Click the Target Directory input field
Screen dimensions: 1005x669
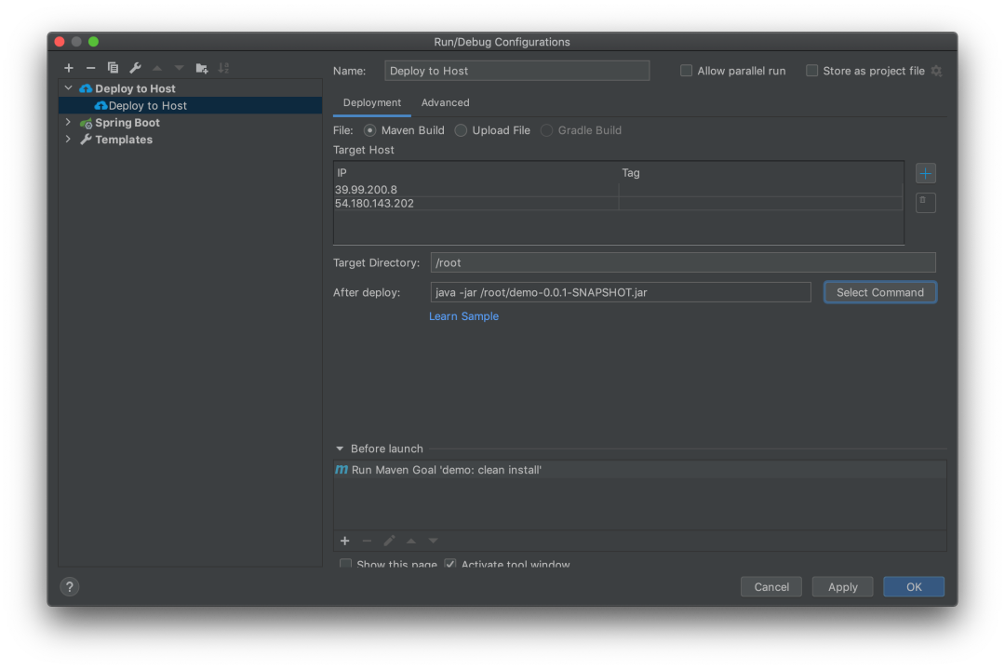(682, 262)
